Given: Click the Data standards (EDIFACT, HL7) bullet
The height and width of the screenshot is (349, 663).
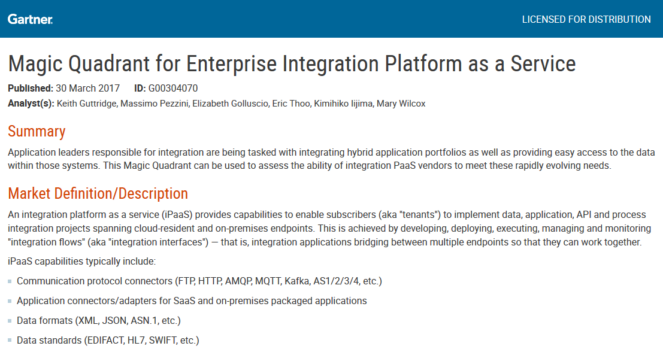Looking at the screenshot, I should pos(108,340).
